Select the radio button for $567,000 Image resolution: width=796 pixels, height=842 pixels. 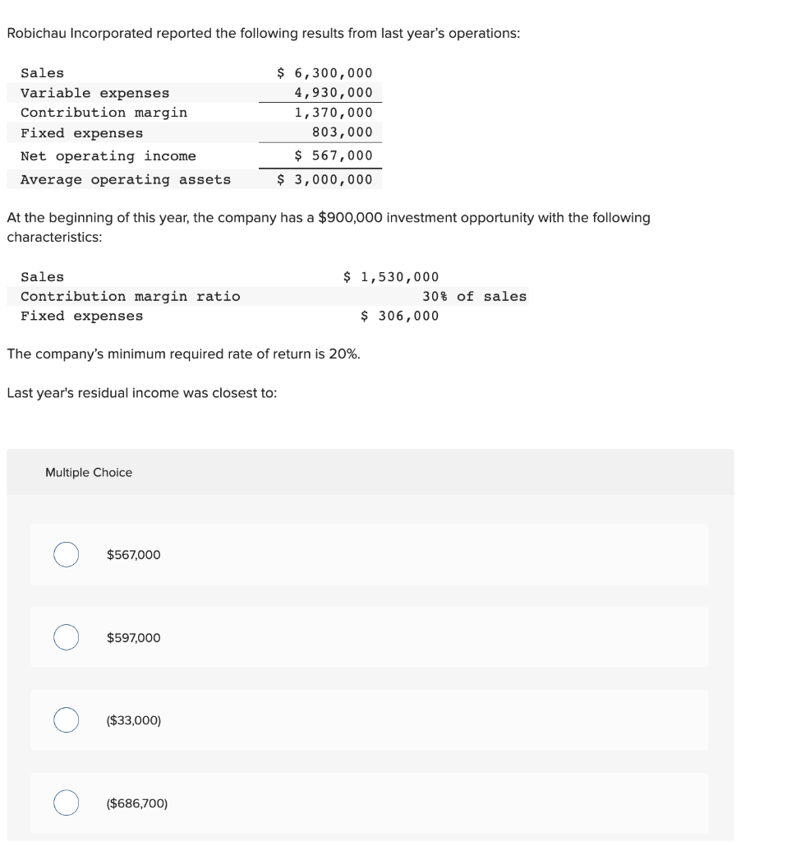click(x=66, y=554)
